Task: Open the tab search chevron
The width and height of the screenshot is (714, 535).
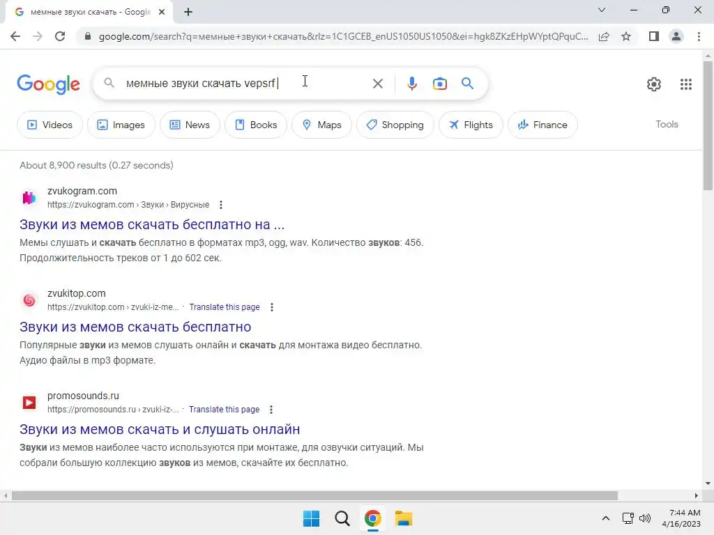Action: (x=602, y=10)
